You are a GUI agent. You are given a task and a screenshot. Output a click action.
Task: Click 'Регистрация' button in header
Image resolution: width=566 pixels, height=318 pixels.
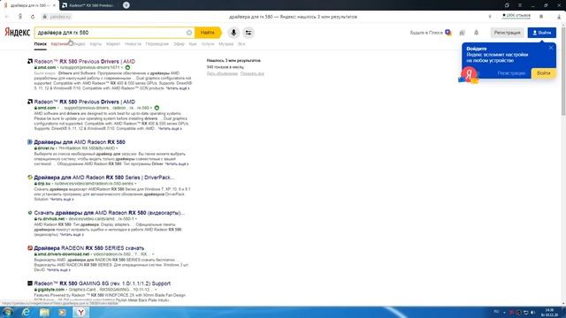(507, 33)
